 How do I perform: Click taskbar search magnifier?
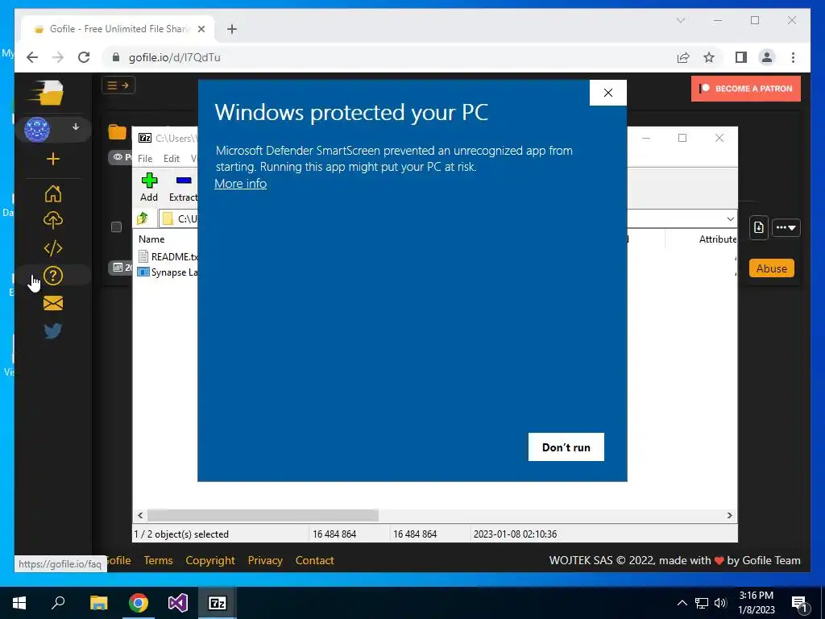point(58,603)
